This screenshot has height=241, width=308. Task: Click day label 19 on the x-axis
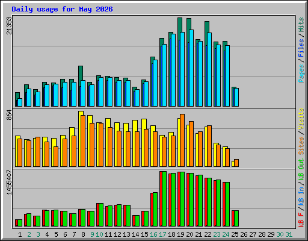180,234
